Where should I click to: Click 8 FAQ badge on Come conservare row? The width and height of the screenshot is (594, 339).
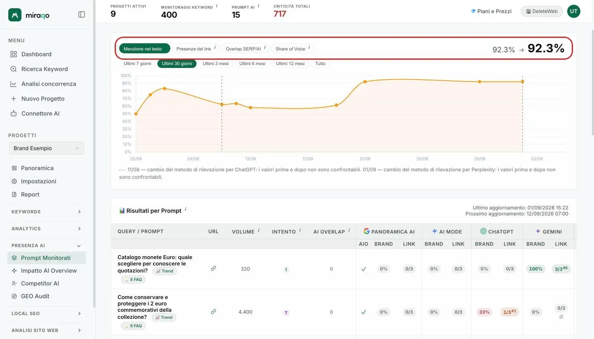(133, 326)
